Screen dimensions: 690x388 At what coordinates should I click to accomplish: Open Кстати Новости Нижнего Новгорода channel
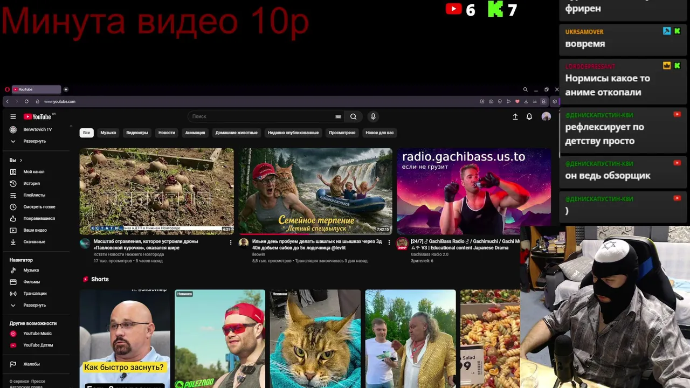pyautogui.click(x=128, y=254)
